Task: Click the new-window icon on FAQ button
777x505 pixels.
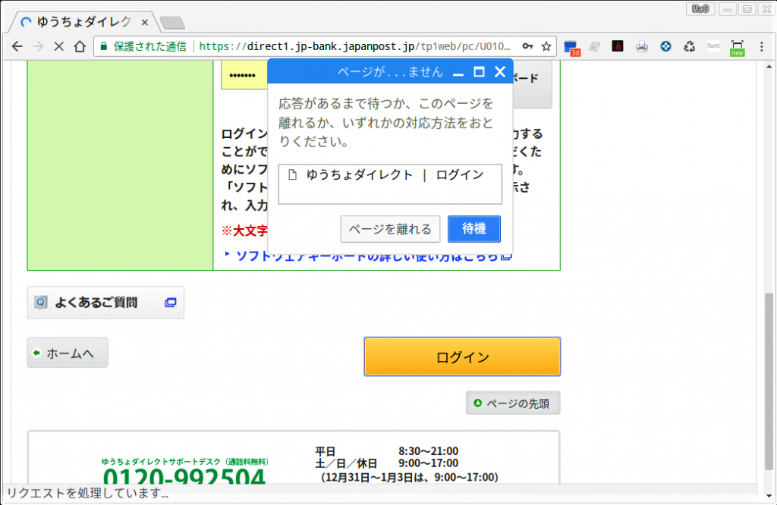Action: pyautogui.click(x=171, y=303)
